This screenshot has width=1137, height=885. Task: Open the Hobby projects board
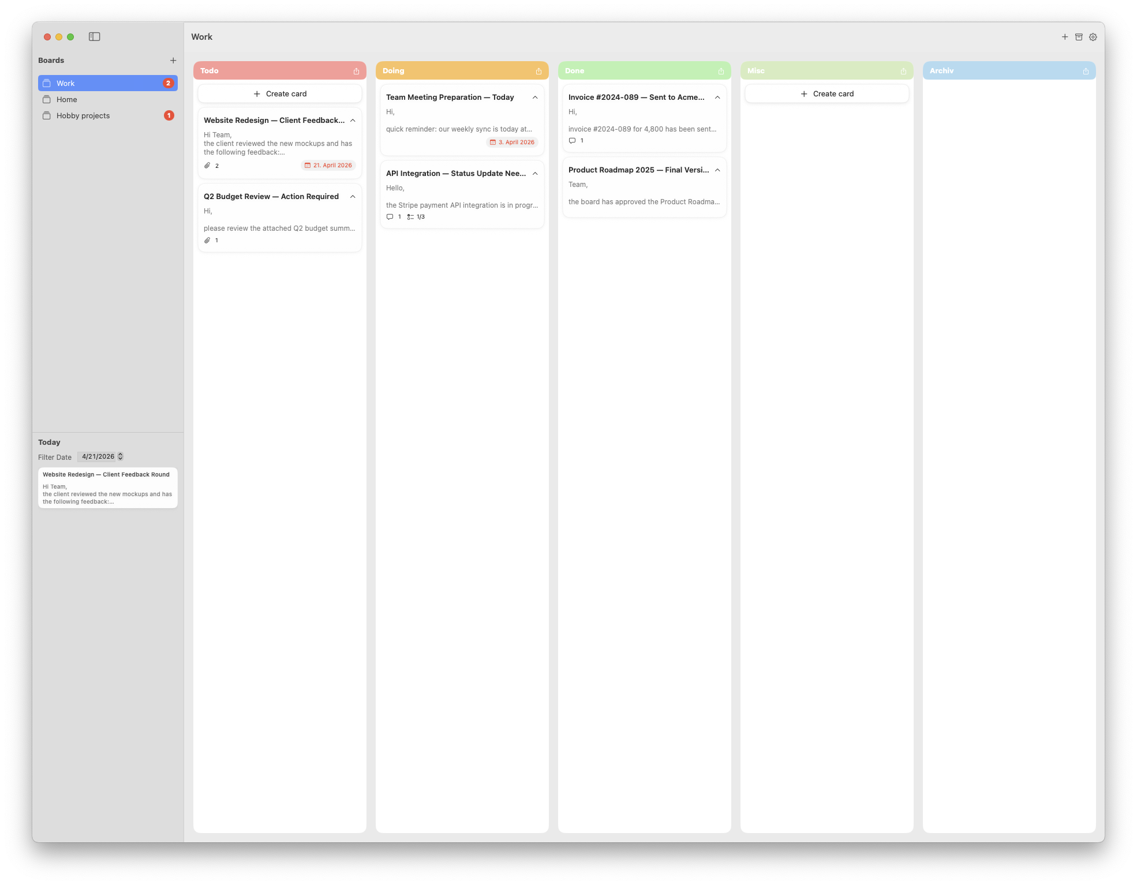83,115
